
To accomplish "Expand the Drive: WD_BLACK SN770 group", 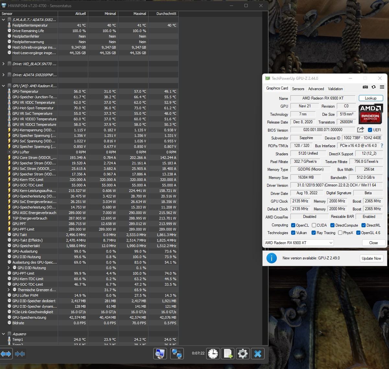I will pyautogui.click(x=4, y=64).
